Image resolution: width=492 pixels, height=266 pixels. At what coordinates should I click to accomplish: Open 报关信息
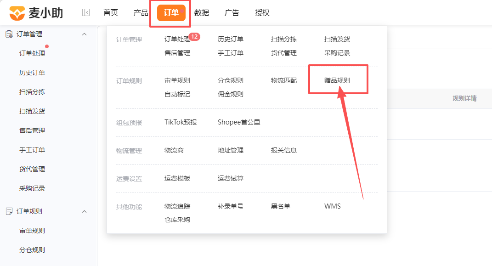click(x=284, y=151)
